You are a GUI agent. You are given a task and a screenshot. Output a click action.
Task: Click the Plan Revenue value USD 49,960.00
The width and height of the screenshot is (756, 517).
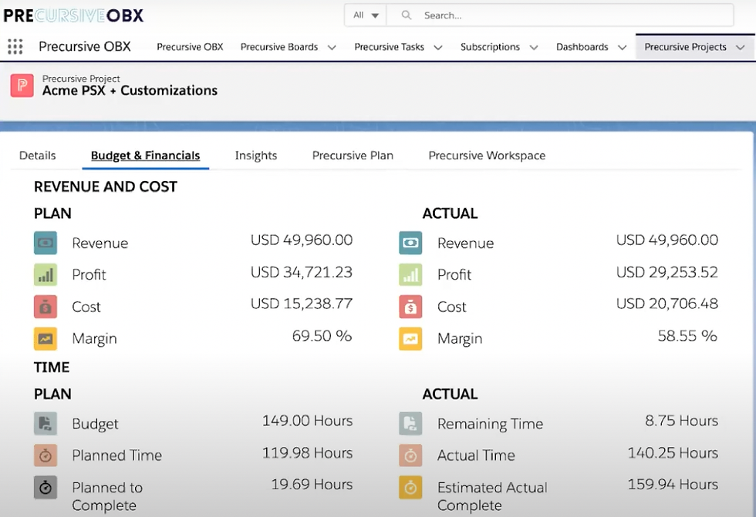[x=302, y=240]
